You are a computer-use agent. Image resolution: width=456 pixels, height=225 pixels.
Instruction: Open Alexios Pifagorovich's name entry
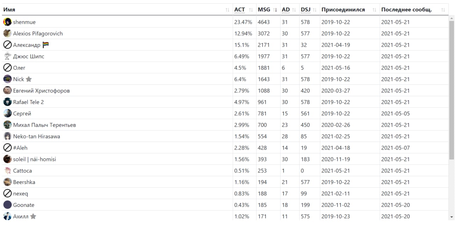[x=38, y=33]
